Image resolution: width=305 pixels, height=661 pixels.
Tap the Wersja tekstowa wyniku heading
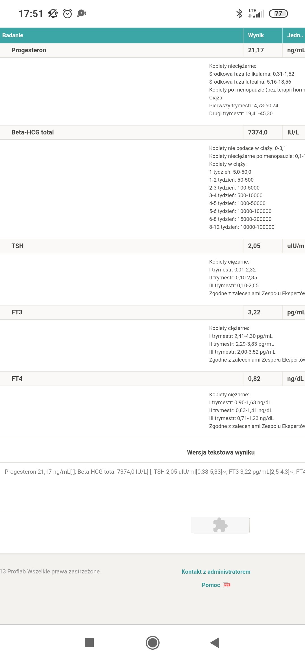[221, 452]
